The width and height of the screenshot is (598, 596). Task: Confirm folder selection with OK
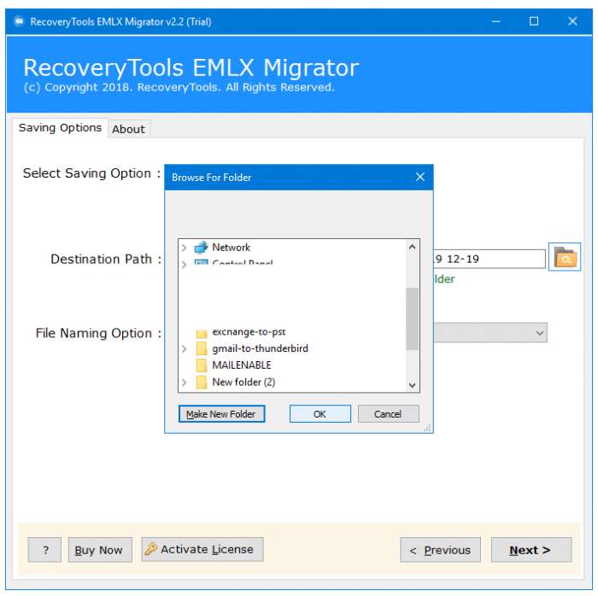pyautogui.click(x=320, y=414)
